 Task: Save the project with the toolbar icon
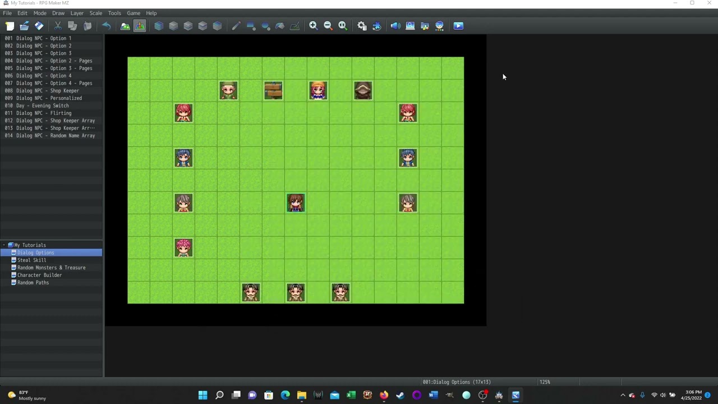[x=39, y=26]
